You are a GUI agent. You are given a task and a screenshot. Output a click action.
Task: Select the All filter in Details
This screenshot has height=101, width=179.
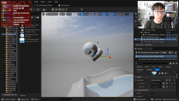coord(157,70)
